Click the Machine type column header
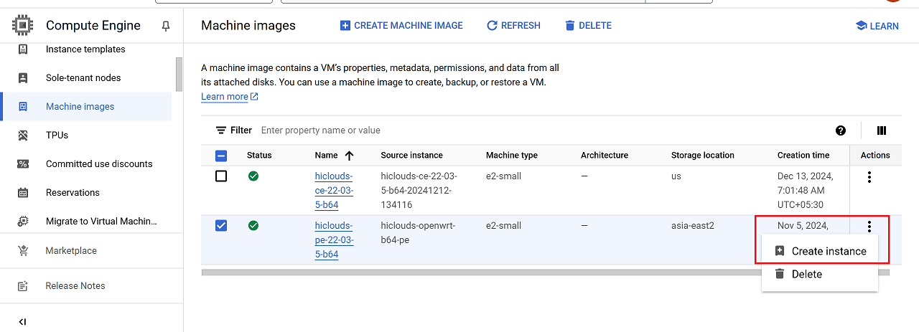Screen dimensions: 919x332 [x=512, y=156]
